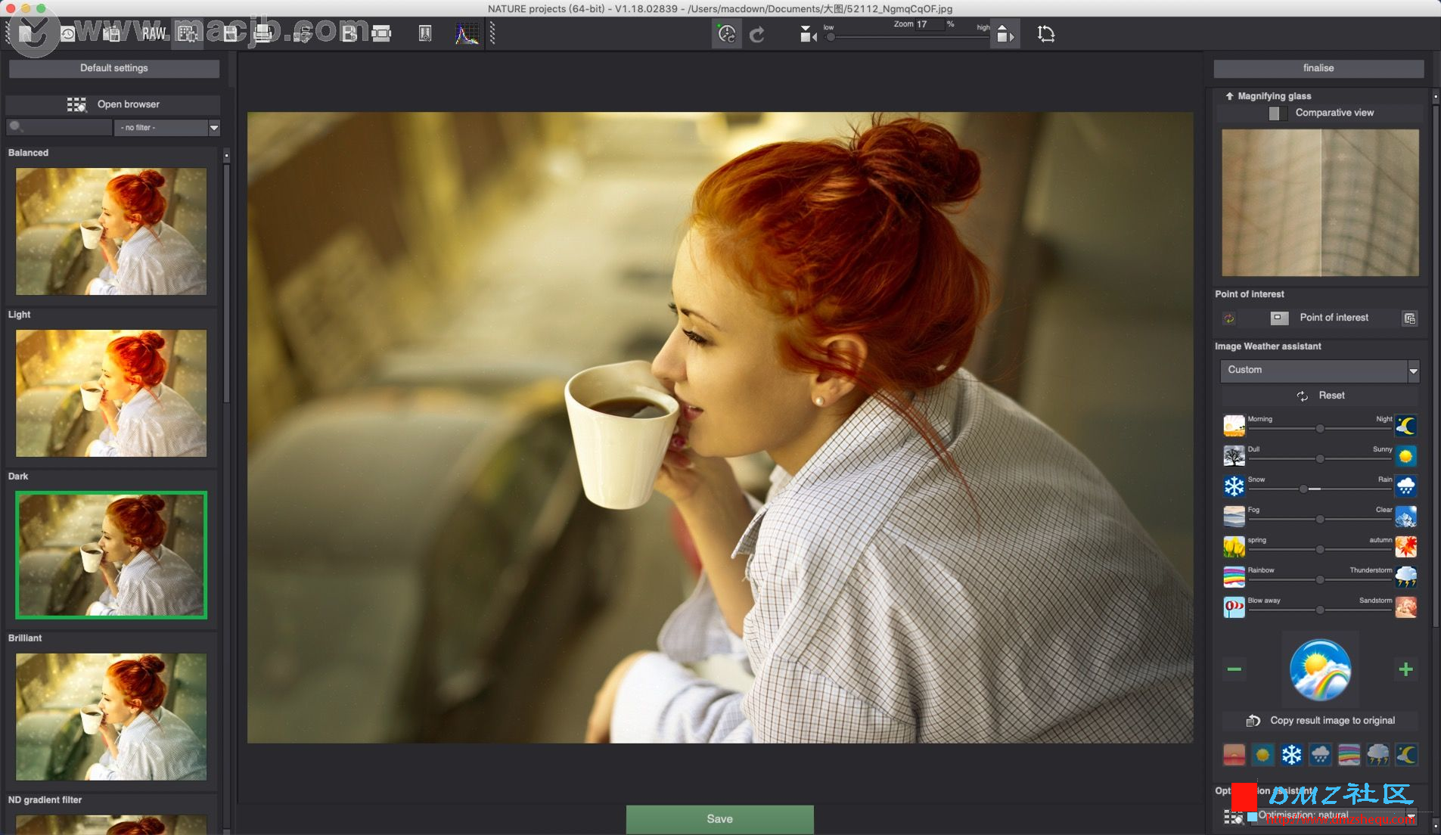1441x835 pixels.
Task: Click the Night moon icon by slider
Action: coord(1405,425)
